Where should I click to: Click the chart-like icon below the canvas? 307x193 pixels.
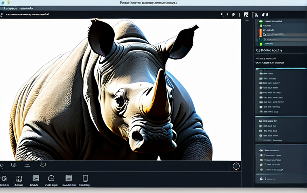43,165
